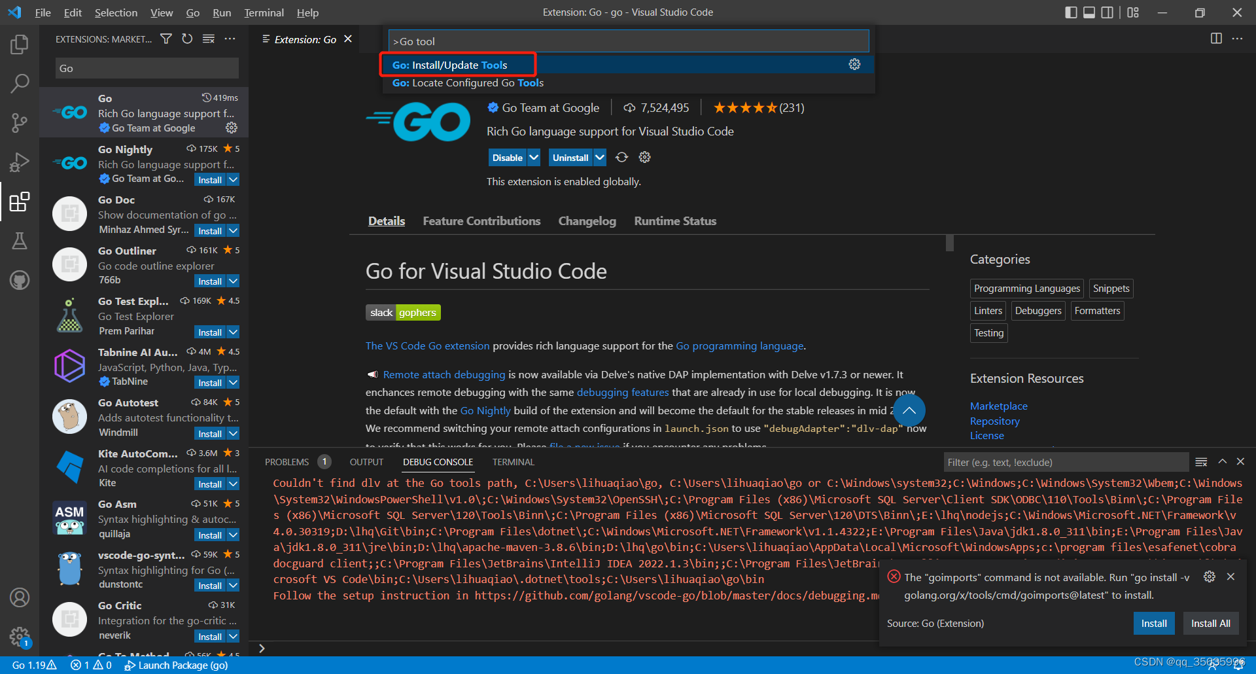Viewport: 1256px width, 674px height.
Task: Click the debug console filter field
Action: point(1066,462)
